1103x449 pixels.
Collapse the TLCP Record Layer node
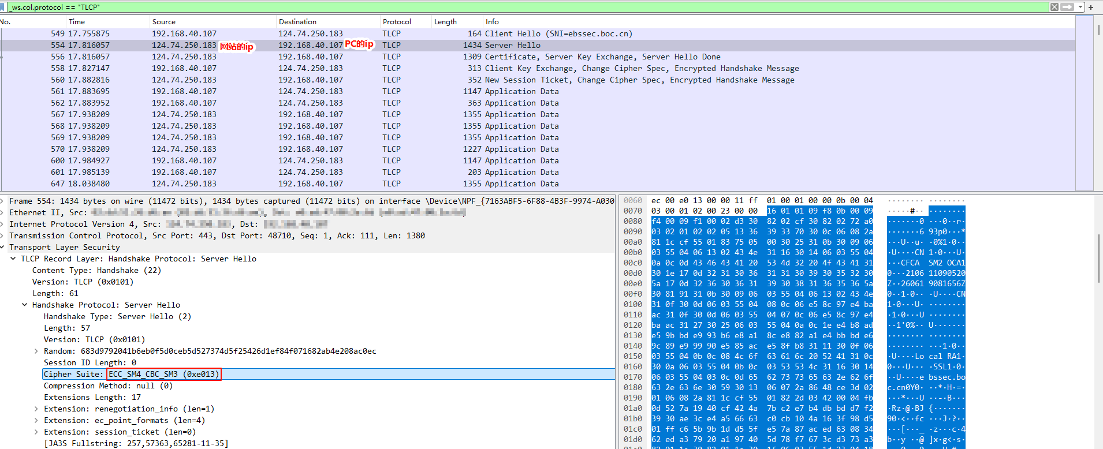tap(13, 259)
